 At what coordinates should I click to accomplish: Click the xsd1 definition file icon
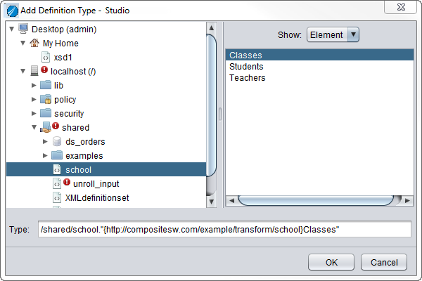pyautogui.click(x=46, y=58)
